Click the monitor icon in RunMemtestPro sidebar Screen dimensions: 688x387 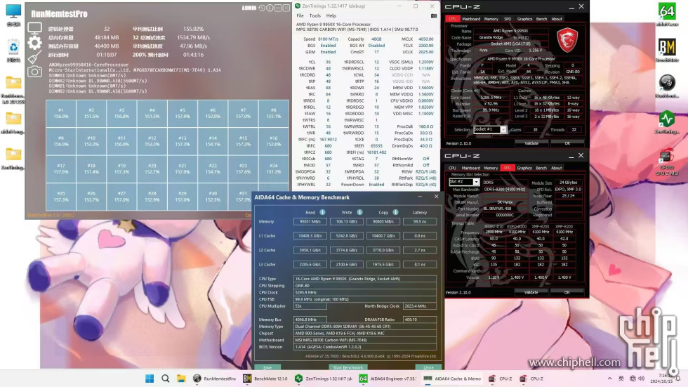tap(34, 28)
